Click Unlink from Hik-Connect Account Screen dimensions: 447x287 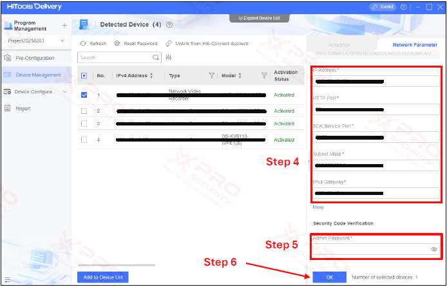coord(207,44)
